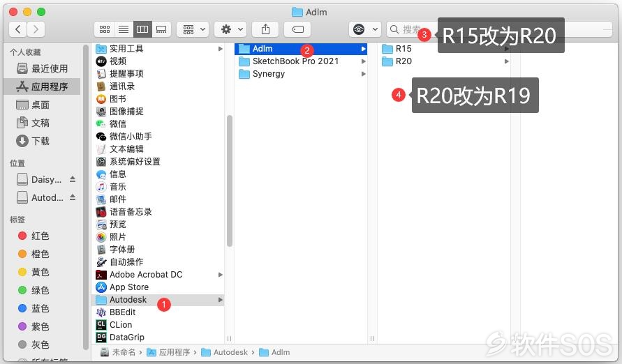The height and width of the screenshot is (364, 622).
Task: Select the 通讯录 app
Action: [158, 86]
